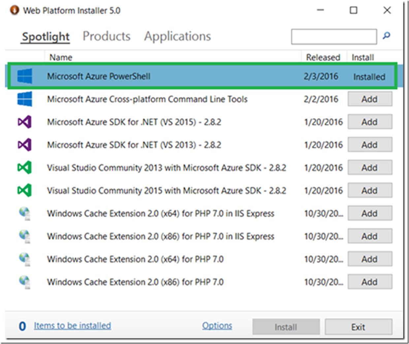Open the Options link
Viewport: 409px width, 344px height.
[x=217, y=326]
